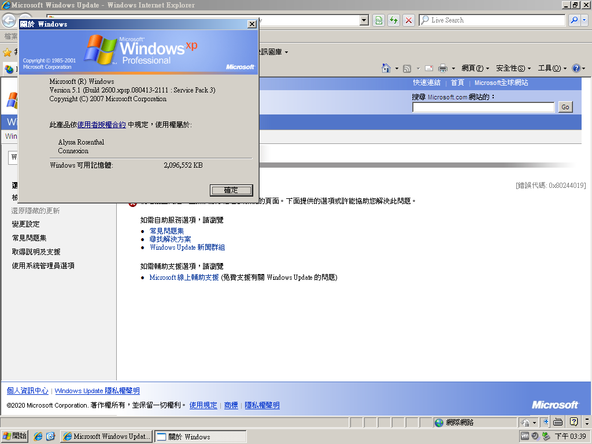Click the Help question mark icon

pyautogui.click(x=575, y=68)
